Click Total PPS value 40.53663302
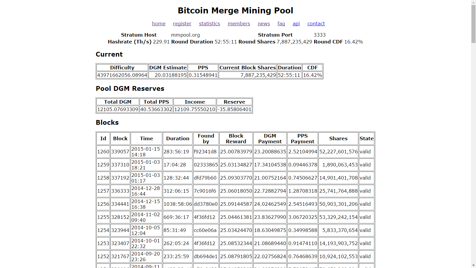The width and height of the screenshot is (476, 268). tap(156, 109)
